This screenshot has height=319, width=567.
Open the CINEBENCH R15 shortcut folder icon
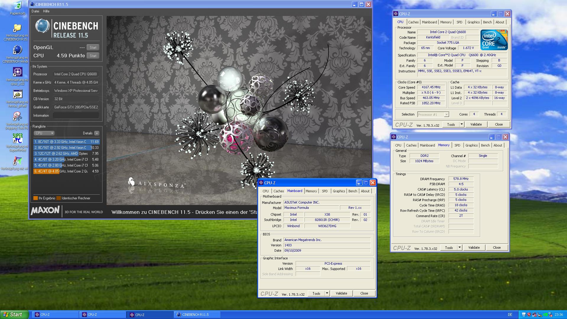tap(17, 28)
